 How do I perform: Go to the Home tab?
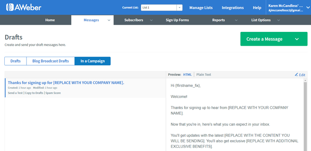(50, 20)
